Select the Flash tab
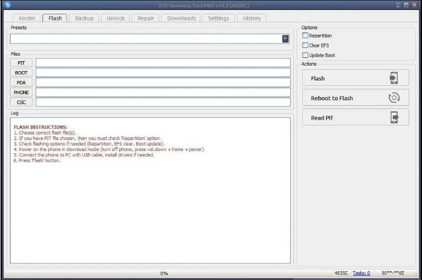The width and height of the screenshot is (422, 280). [x=55, y=18]
